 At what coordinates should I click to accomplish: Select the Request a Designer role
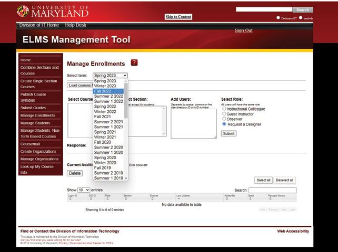pyautogui.click(x=224, y=124)
